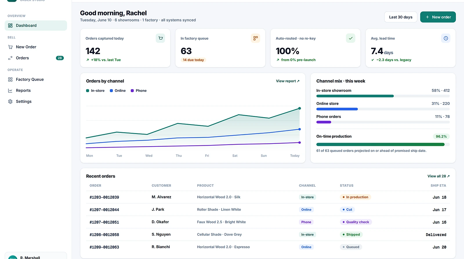Open Factory Queue in the sidebar
The image size is (464, 259).
[x=36, y=79]
